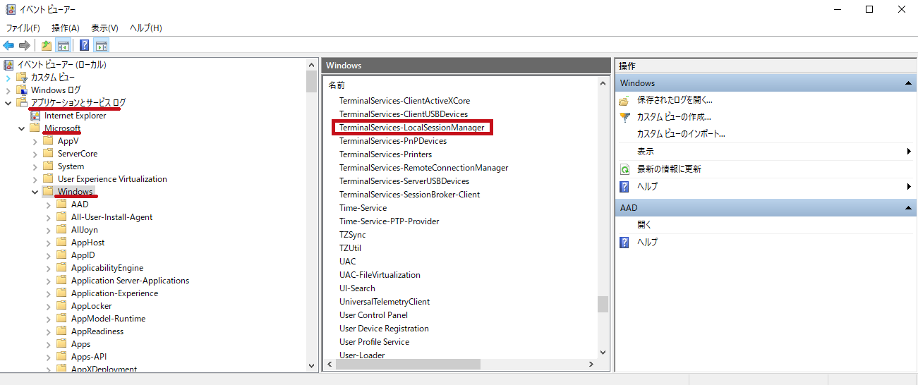The height and width of the screenshot is (385, 918).
Task: Select TerminalServices-RemoteConnectionManager entry
Action: (x=423, y=168)
